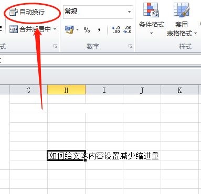The image size is (201, 194).
Task: Apply comma style number format
Action: (x=99, y=30)
